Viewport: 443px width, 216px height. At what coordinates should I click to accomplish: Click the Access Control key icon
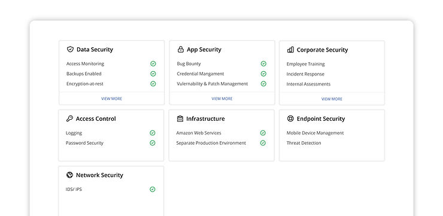click(69, 118)
